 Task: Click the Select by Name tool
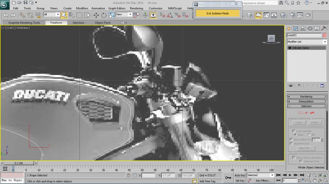pyautogui.click(x=72, y=15)
